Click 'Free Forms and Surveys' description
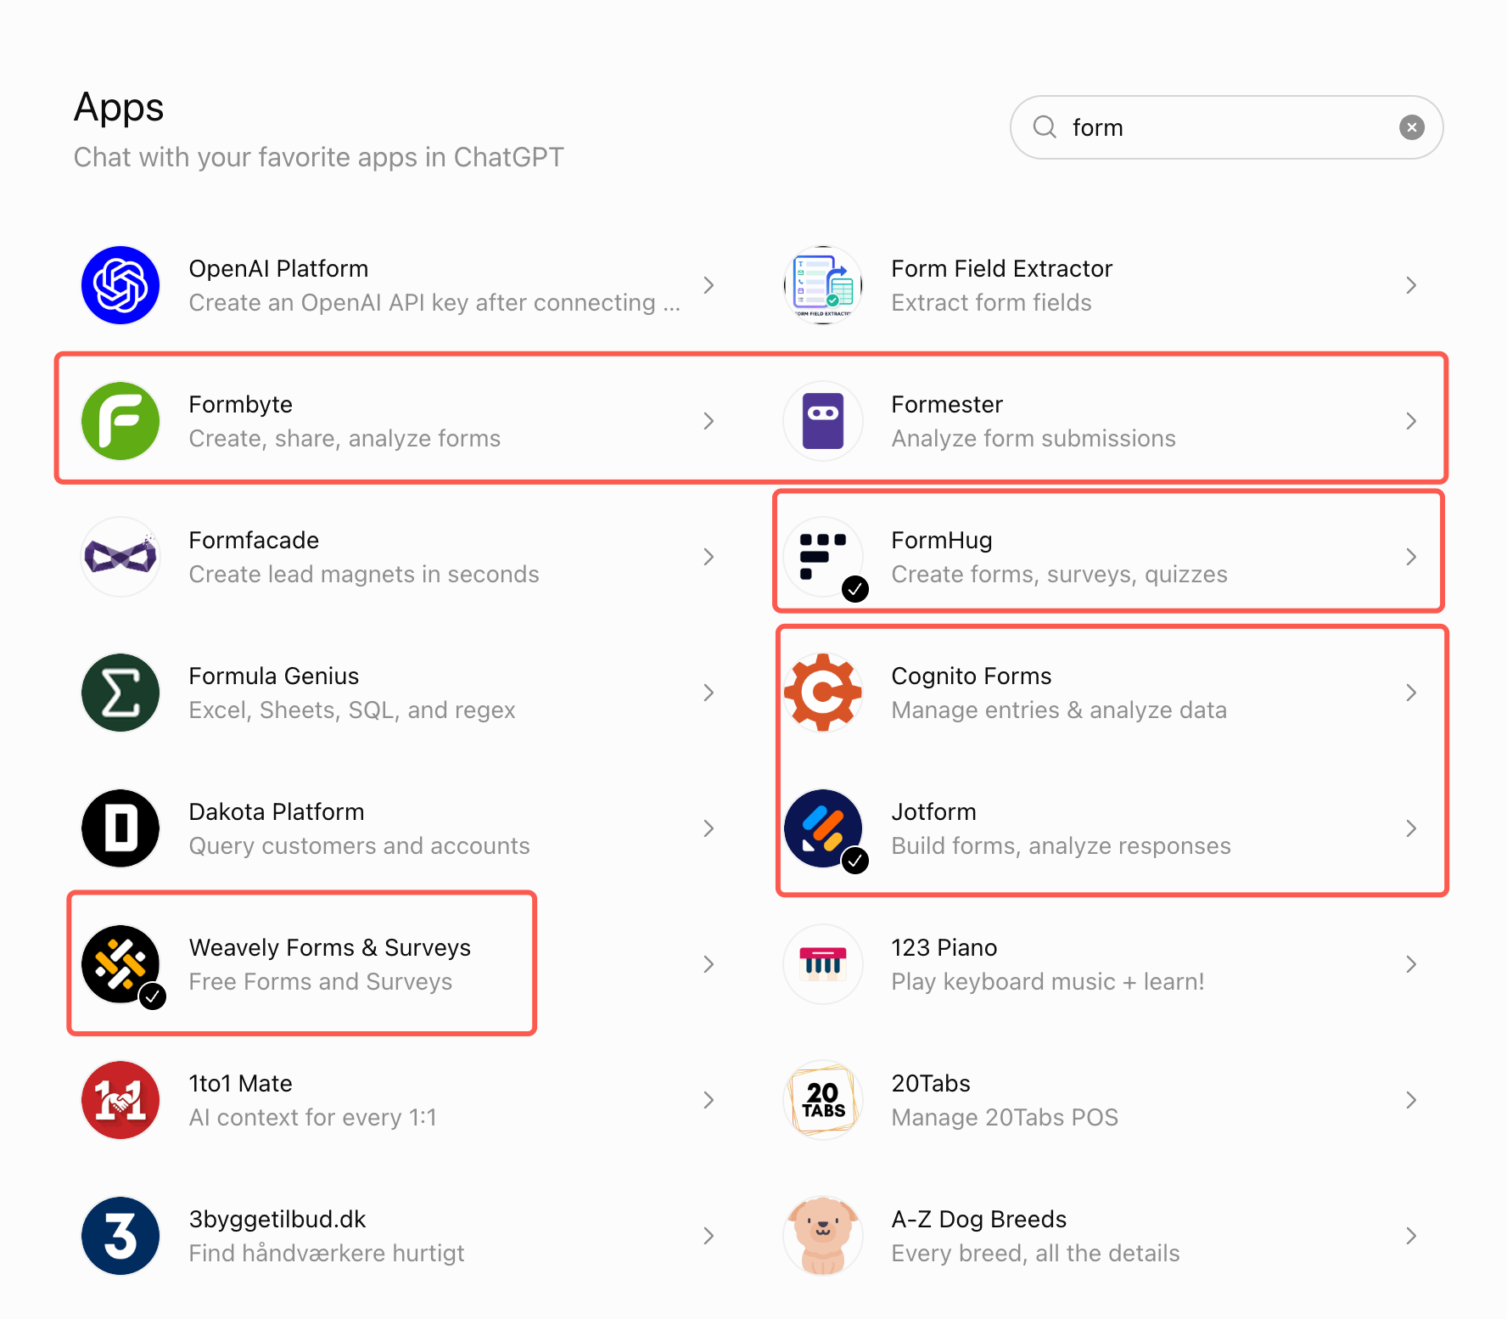This screenshot has width=1507, height=1319. coord(321,982)
